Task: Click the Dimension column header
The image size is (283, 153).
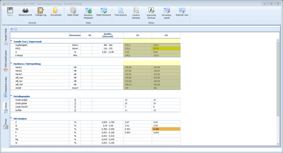Action: click(x=75, y=35)
